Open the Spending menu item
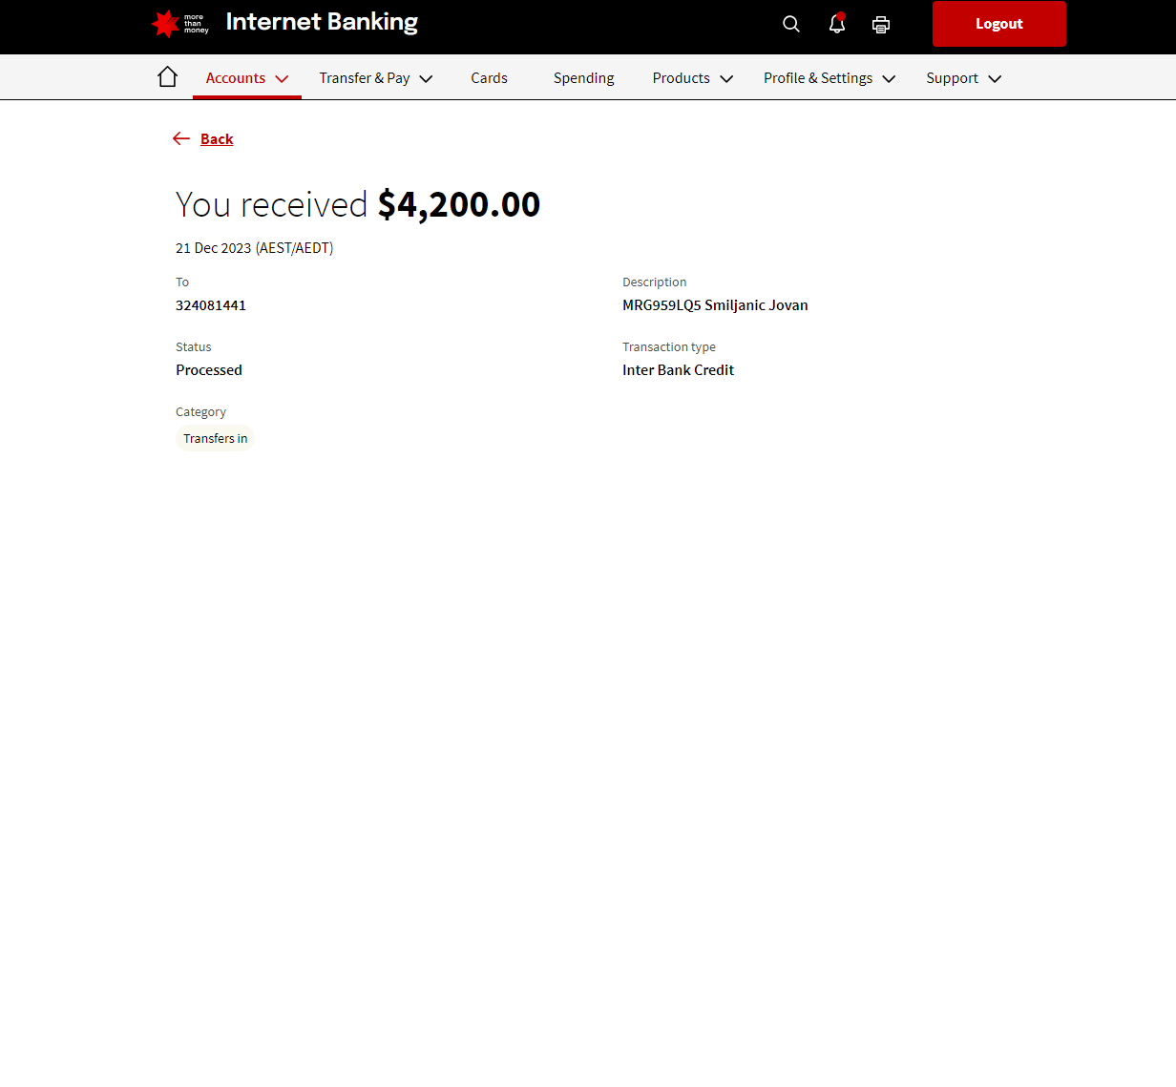Screen dimensions: 1176x1087 (583, 78)
